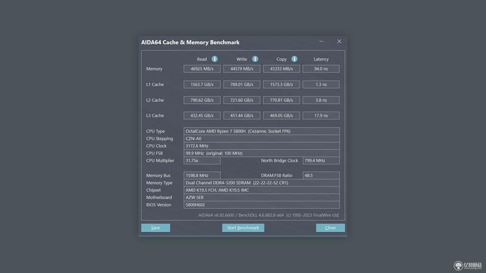This screenshot has width=486, height=273.
Task: Select L1 Cache Copy 1573.3 GB/s
Action: pos(281,84)
